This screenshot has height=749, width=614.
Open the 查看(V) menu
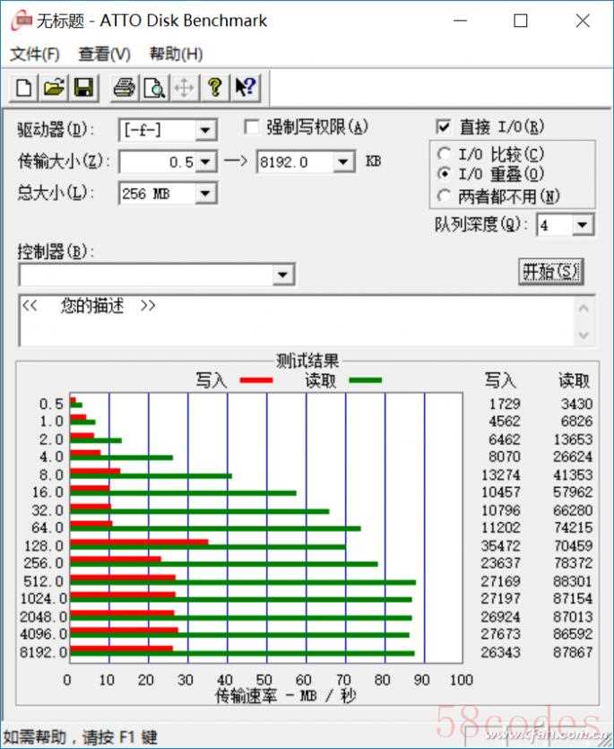pos(105,54)
